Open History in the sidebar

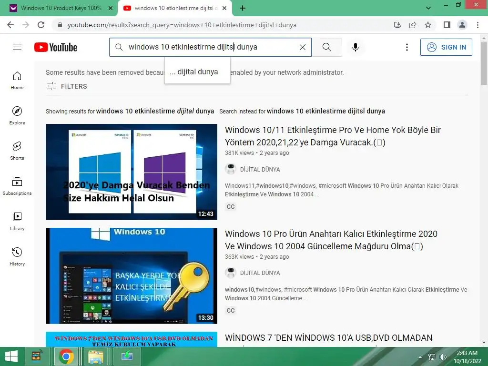(x=17, y=256)
